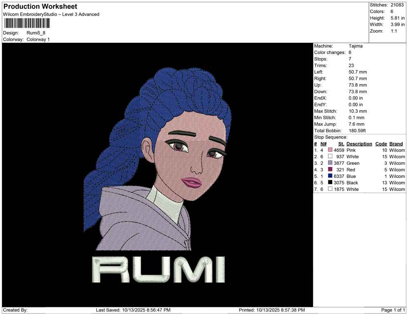The width and height of the screenshot is (408, 314).
Task: Click the Code column header
Action: 381,144
